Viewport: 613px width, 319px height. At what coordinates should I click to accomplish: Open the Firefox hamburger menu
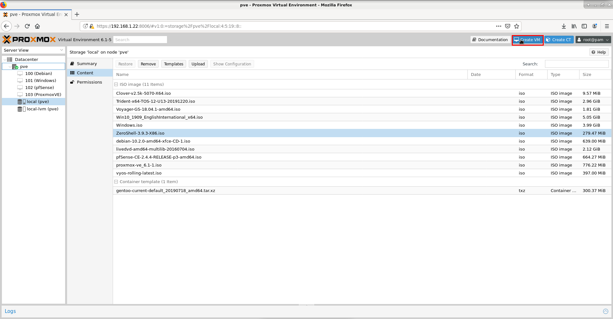[607, 26]
